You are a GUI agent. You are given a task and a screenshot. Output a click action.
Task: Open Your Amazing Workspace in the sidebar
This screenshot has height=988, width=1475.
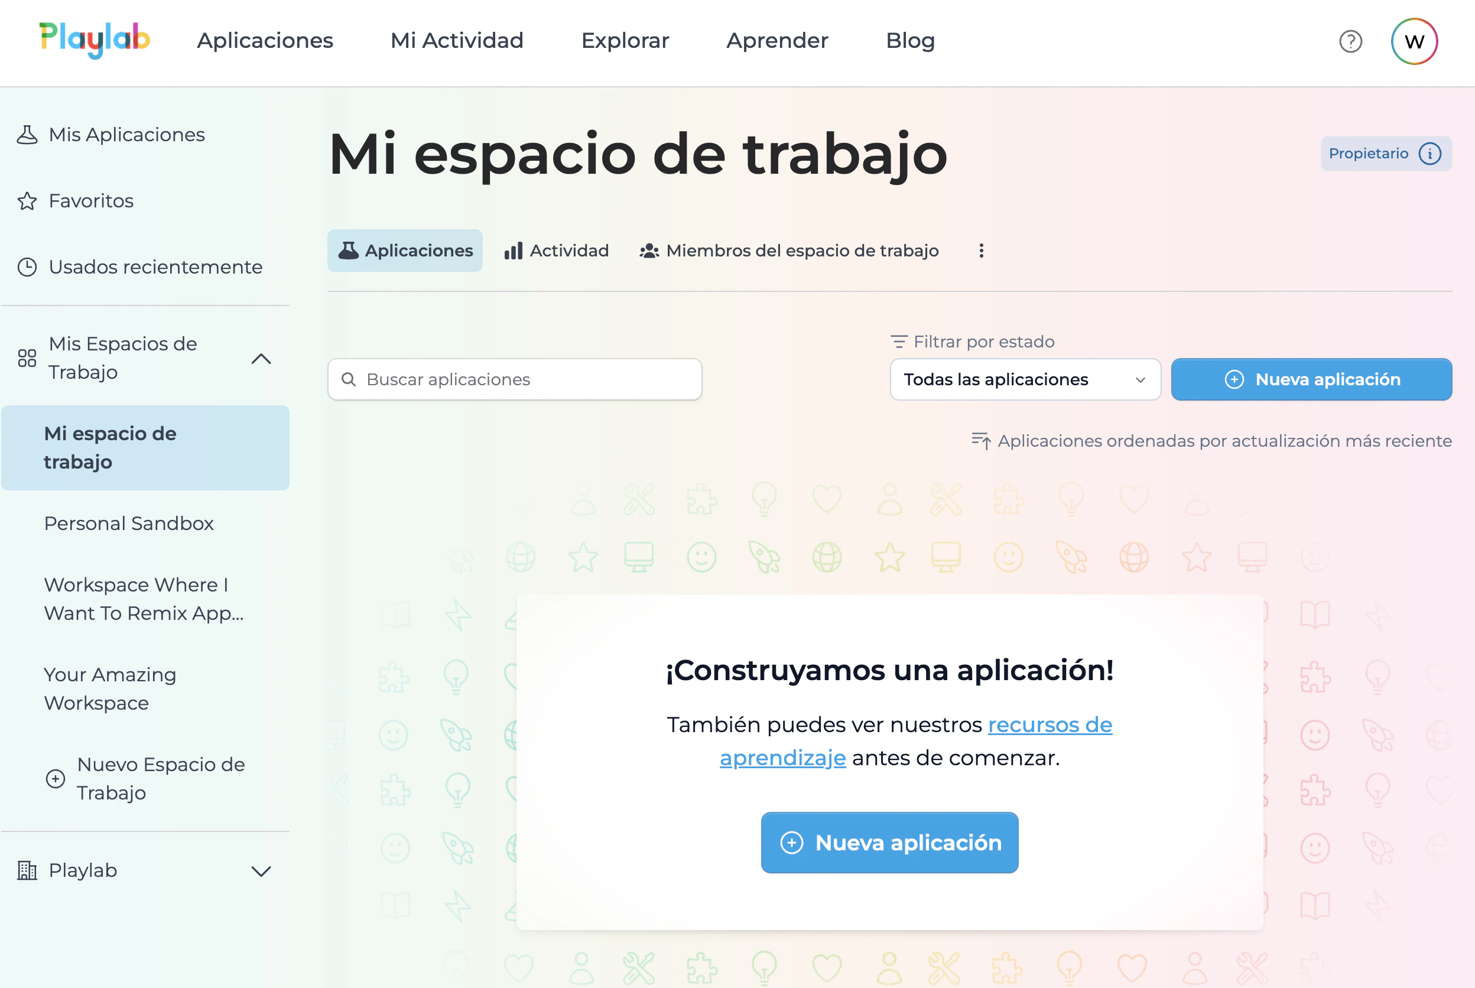coord(111,688)
